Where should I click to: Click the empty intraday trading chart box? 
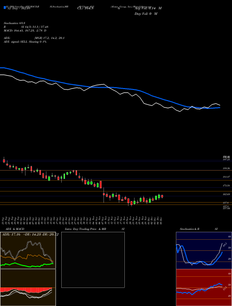93,260
